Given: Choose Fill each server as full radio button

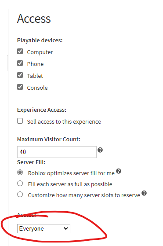Looking at the screenshot, I should click(x=20, y=184).
